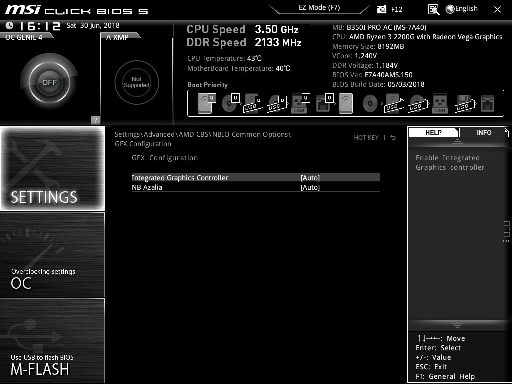Image resolution: width=512 pixels, height=384 pixels.
Task: Click the BIOS Ver E7A40AMS.150 text
Action: click(372, 75)
